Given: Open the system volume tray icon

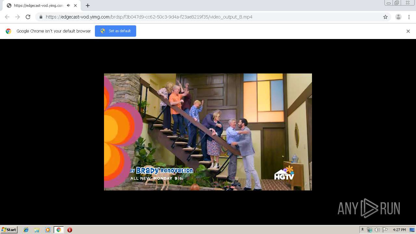Looking at the screenshot, I should click(x=377, y=230).
